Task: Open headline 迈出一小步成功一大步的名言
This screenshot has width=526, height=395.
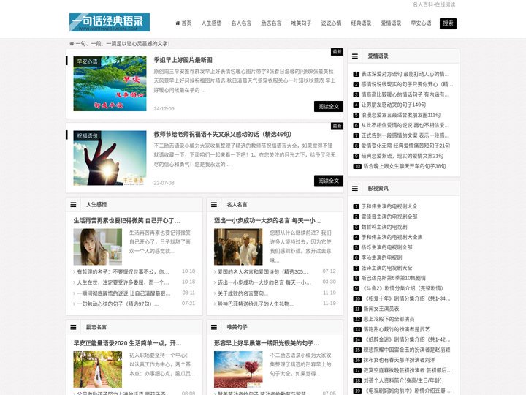Action: point(267,221)
